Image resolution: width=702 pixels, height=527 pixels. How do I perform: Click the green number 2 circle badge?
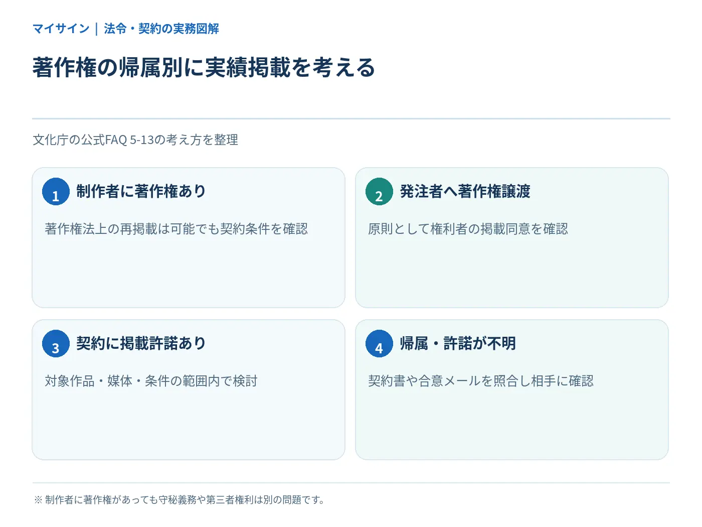pos(379,192)
